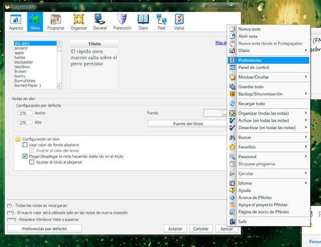Enable Usar color de fondo aleatorio

(x=25, y=145)
